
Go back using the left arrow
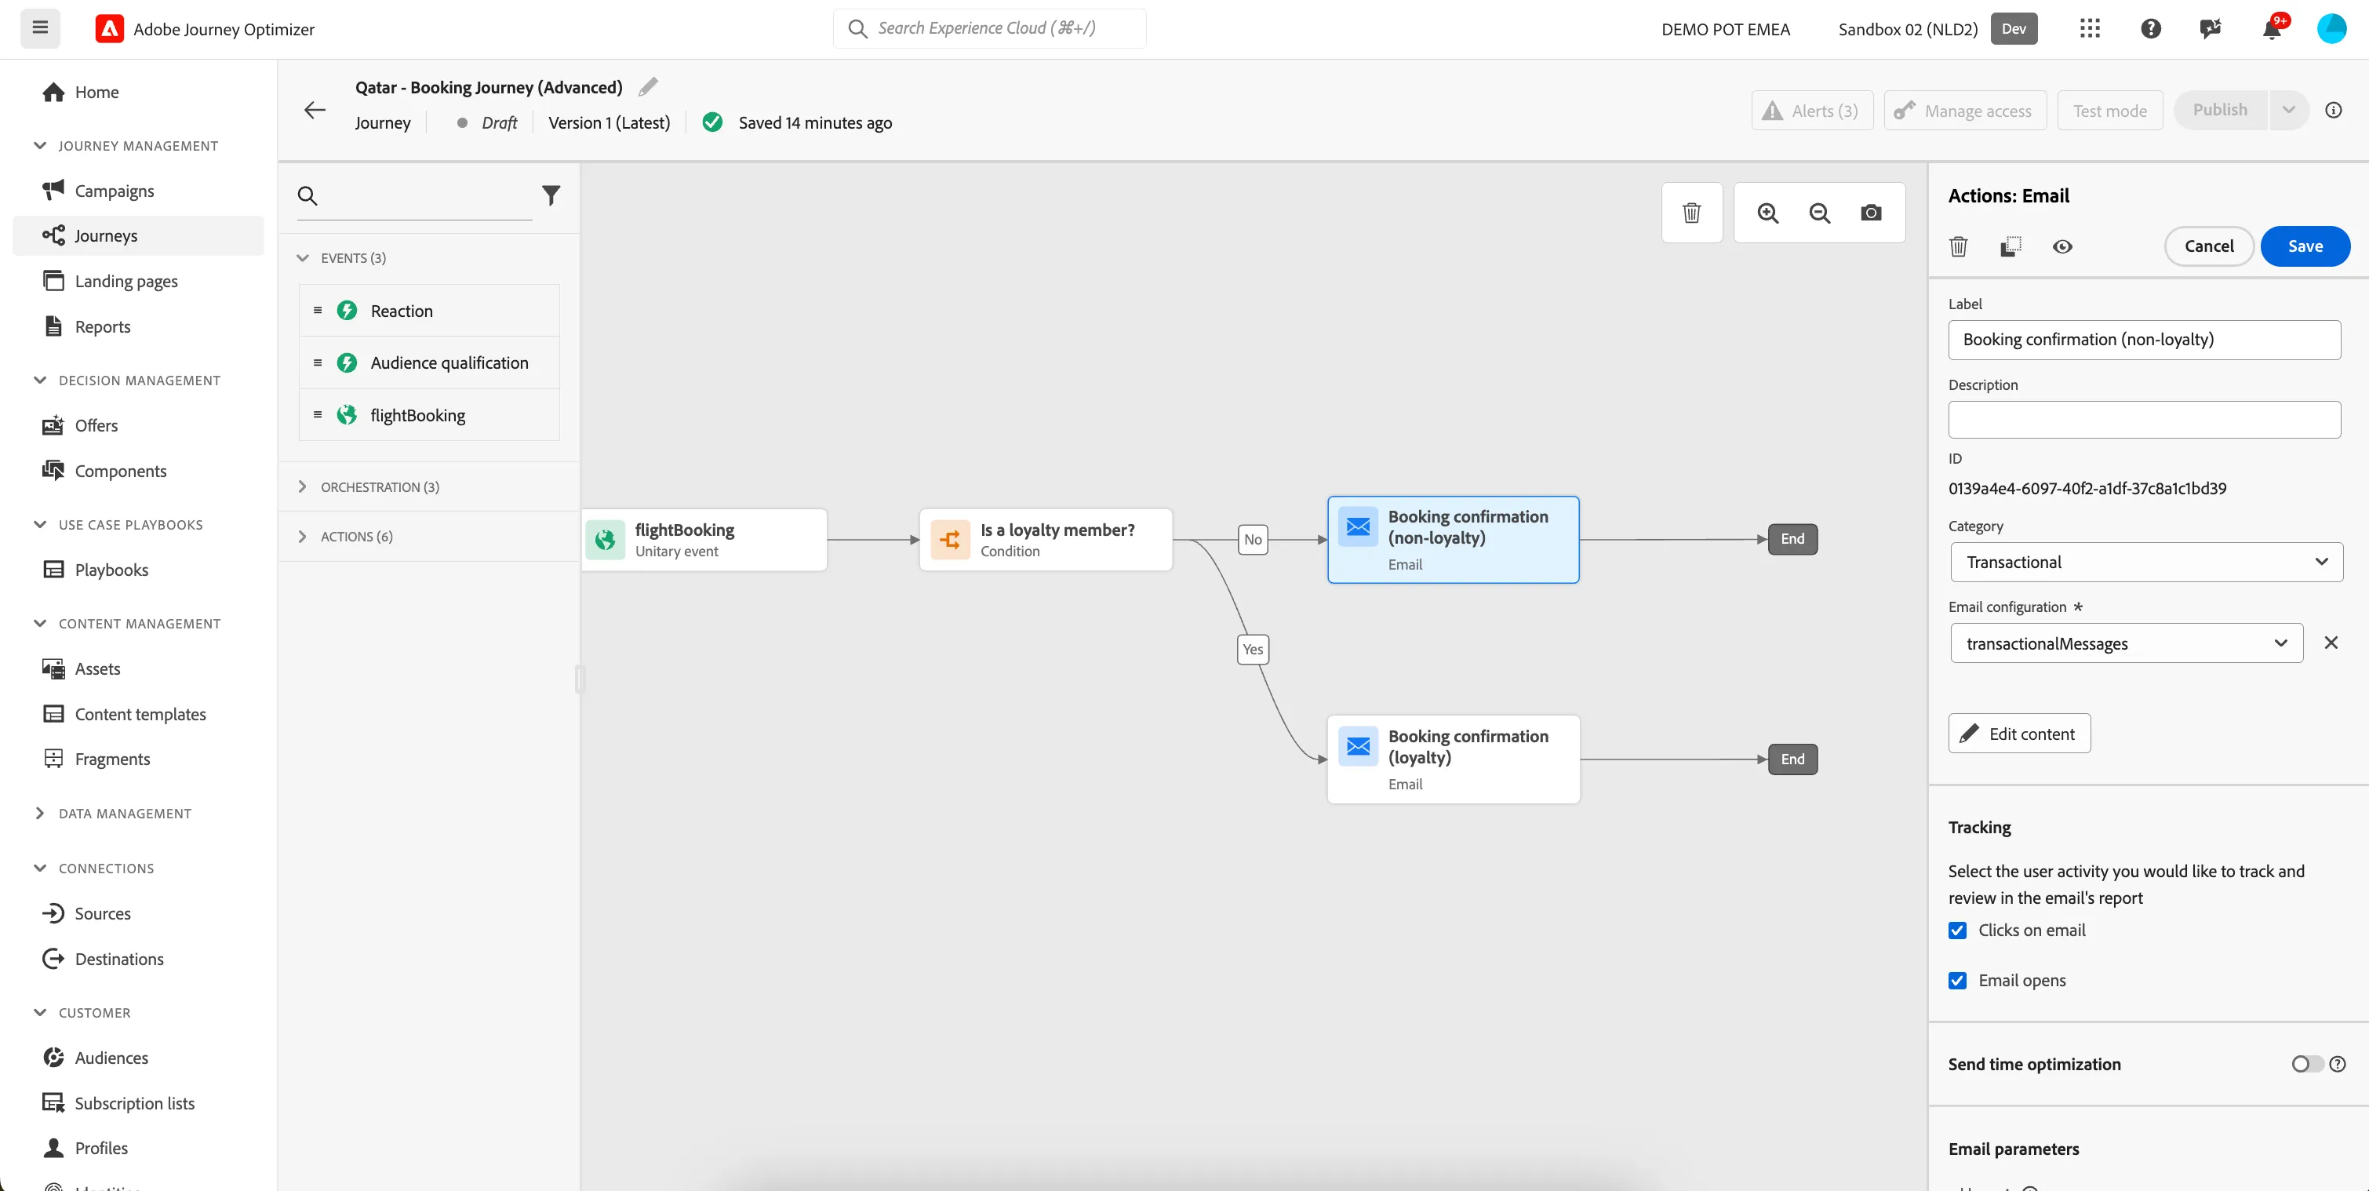pyautogui.click(x=315, y=111)
